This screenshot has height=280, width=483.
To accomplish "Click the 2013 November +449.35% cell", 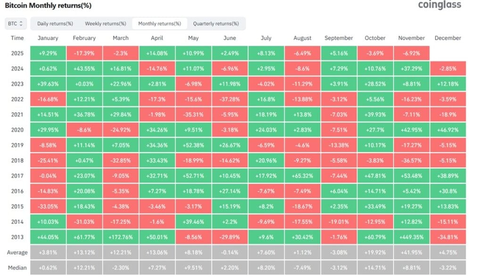I will (x=411, y=237).
